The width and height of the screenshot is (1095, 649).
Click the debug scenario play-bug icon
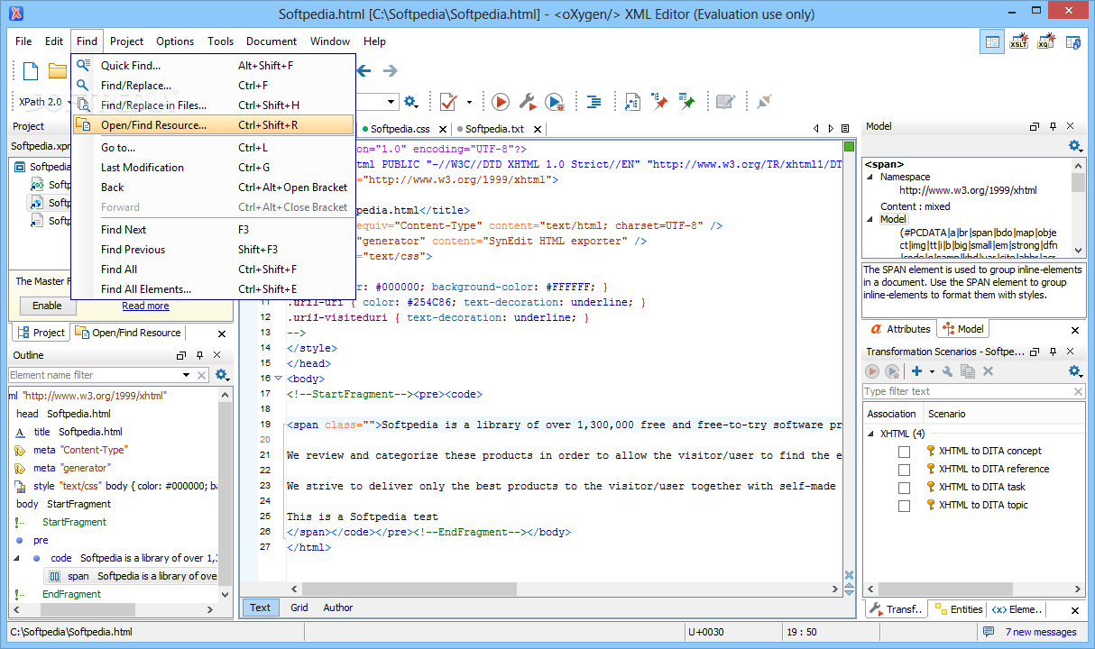(555, 102)
